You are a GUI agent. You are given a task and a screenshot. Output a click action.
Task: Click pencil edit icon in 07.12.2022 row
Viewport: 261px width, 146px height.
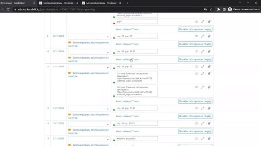point(203,52)
